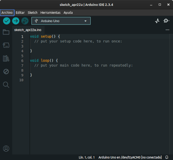173x160 pixels.
Task: Click the USB icon in board selector
Action: 36,21
